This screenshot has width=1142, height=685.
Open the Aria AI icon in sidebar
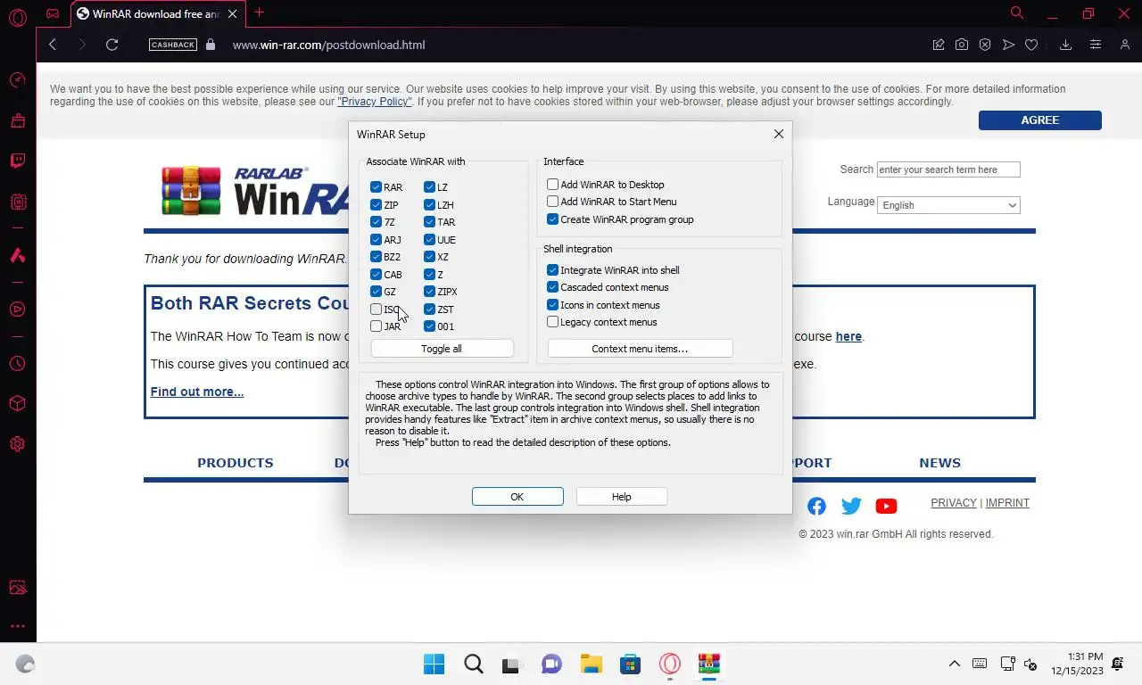click(x=18, y=255)
